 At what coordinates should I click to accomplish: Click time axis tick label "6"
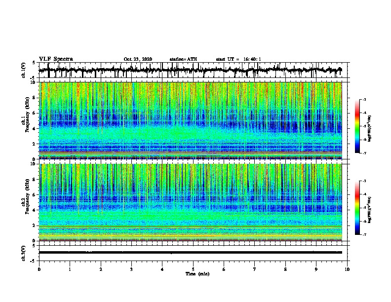(x=224, y=269)
